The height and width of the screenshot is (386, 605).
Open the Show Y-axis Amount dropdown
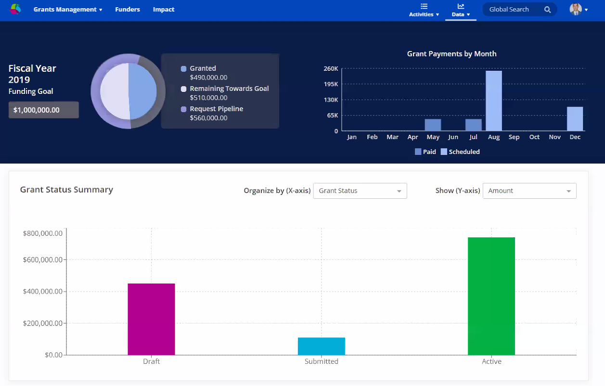529,191
